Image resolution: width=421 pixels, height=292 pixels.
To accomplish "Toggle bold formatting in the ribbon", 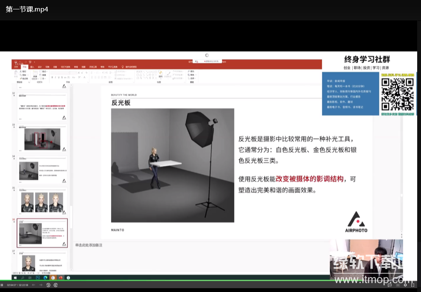I will [x=52, y=77].
